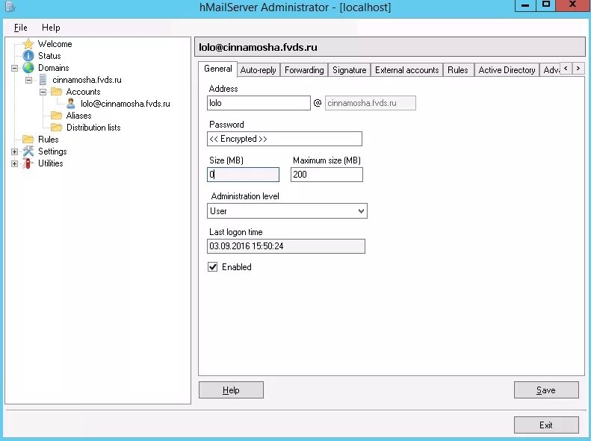Viewport: 591px width, 441px height.
Task: Click the Last logon time field
Action: (286, 246)
